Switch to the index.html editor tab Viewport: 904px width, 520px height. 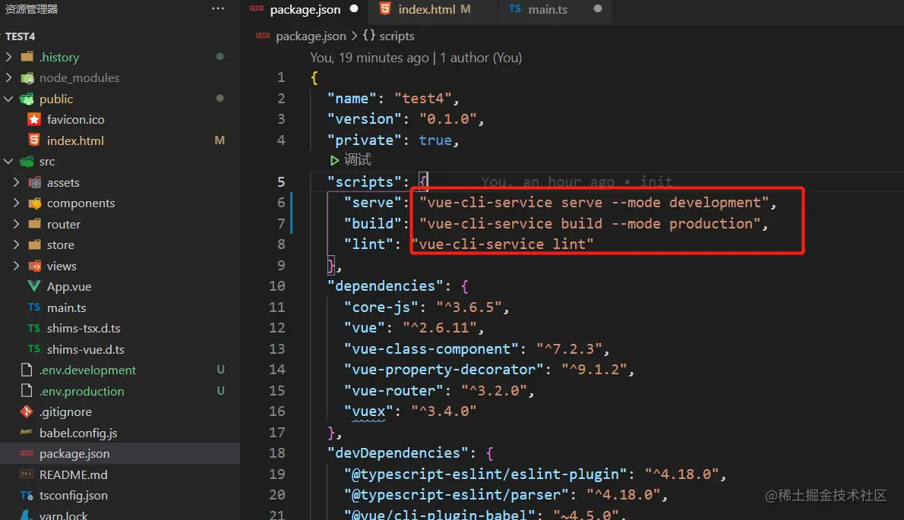point(434,9)
